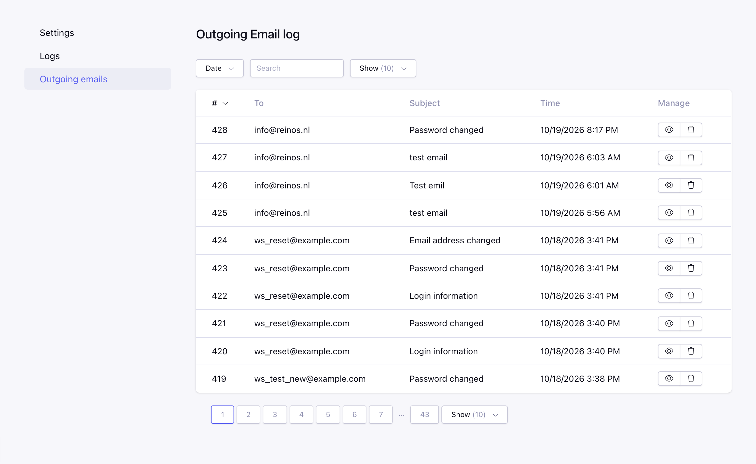
Task: Delete the 'Test emil' entry via trash icon
Action: click(x=691, y=185)
